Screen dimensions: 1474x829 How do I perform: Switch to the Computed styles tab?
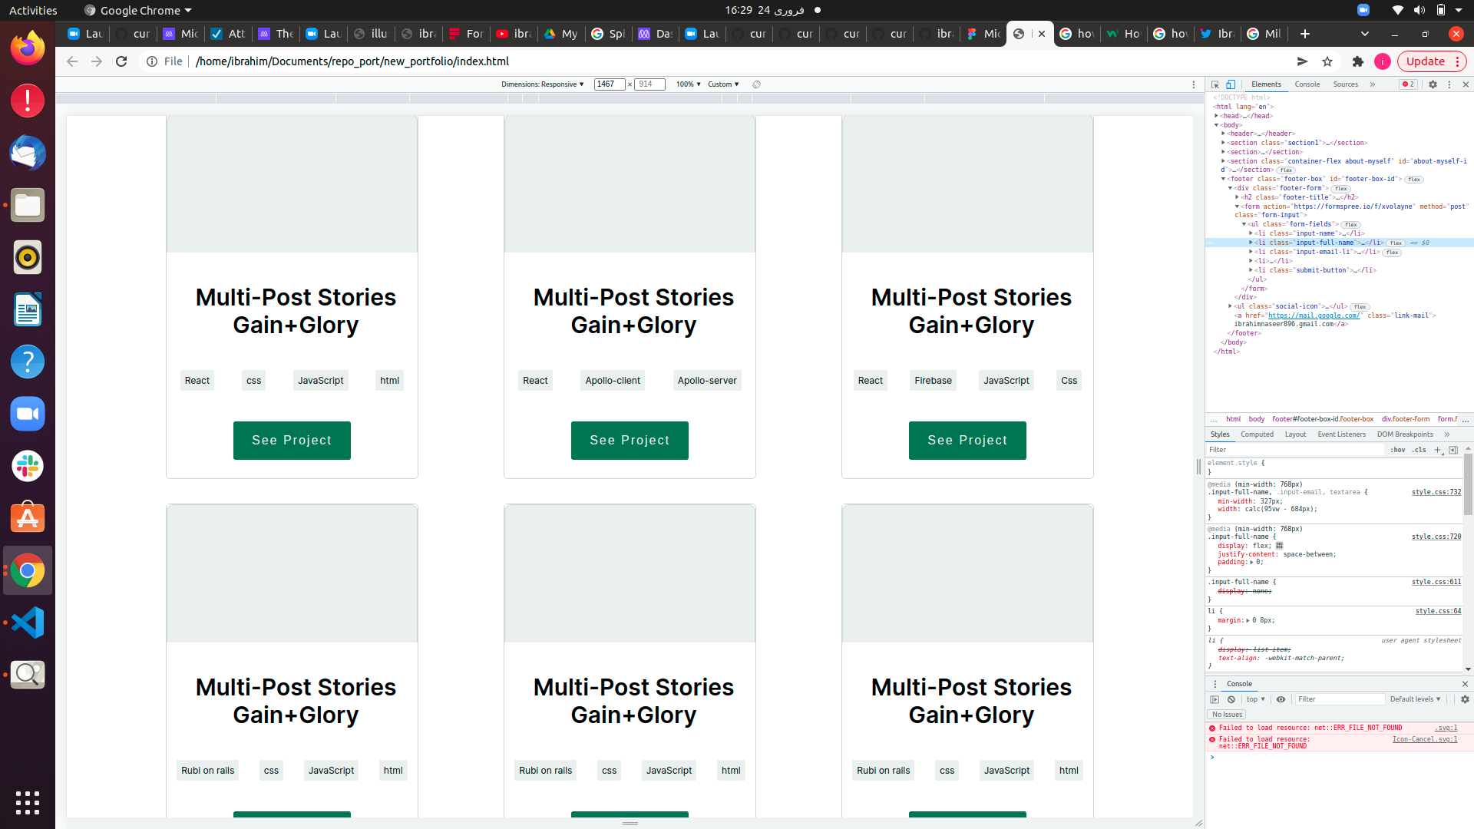tap(1257, 434)
